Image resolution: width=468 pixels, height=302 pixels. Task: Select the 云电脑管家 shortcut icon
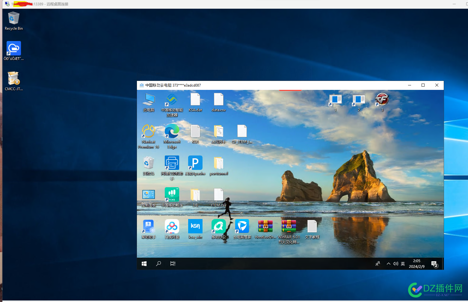(x=242, y=227)
